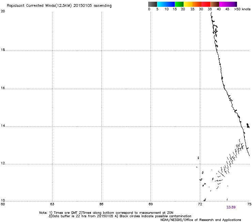
Task: Click the longitude '69' label on the bottom axis
Action: (151, 204)
